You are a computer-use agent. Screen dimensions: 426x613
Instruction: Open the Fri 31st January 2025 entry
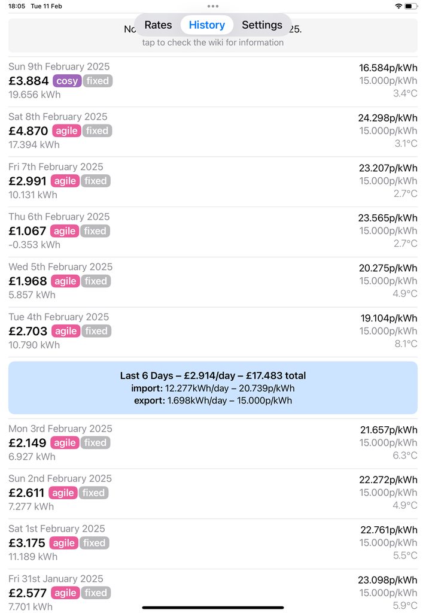pos(213,591)
